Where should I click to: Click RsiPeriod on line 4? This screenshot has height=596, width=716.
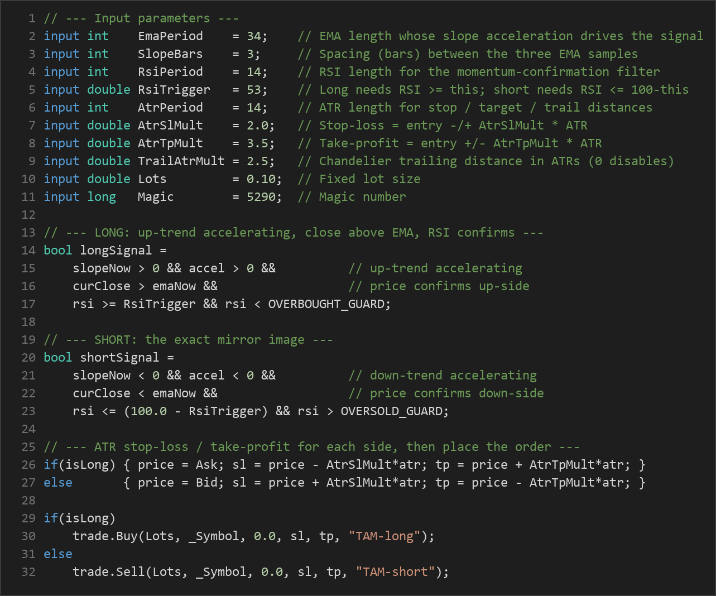(170, 72)
